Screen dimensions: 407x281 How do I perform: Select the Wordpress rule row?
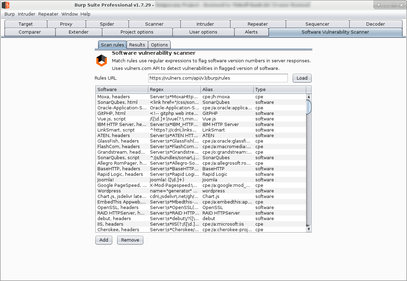pyautogui.click(x=201, y=191)
